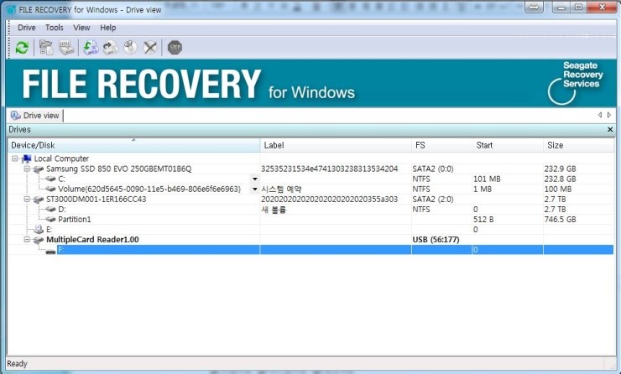Click left tab scroll arrow

(600, 115)
